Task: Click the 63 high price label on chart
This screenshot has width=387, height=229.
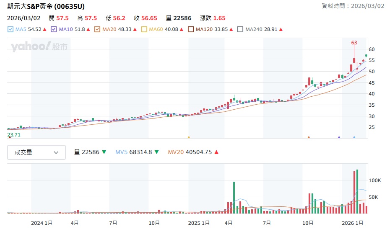Action: pos(354,43)
